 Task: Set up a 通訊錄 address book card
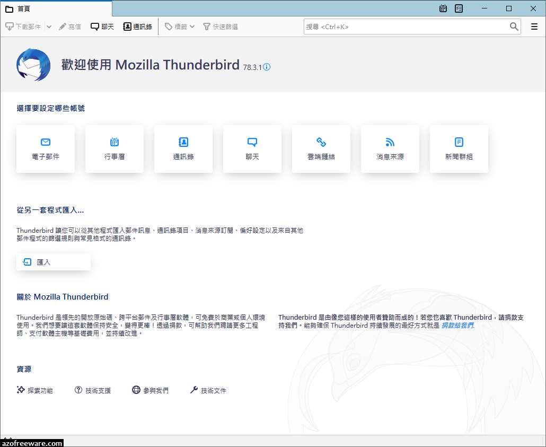(x=183, y=149)
